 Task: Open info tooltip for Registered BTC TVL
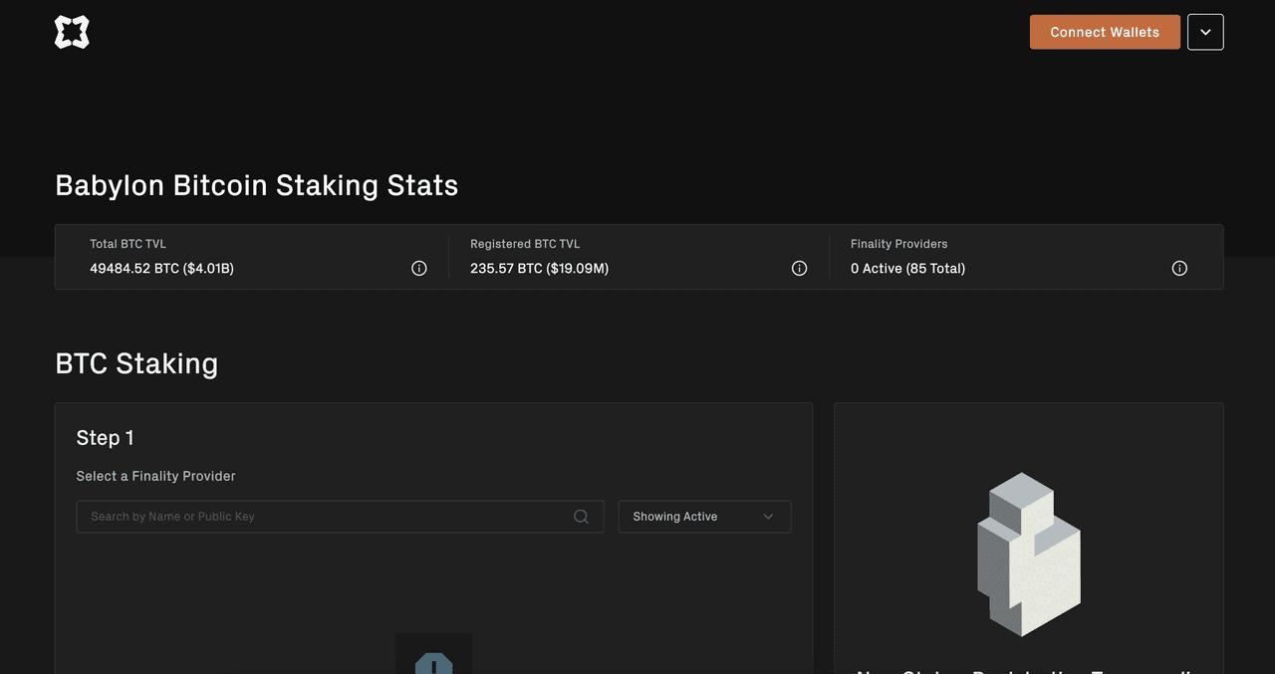click(799, 268)
